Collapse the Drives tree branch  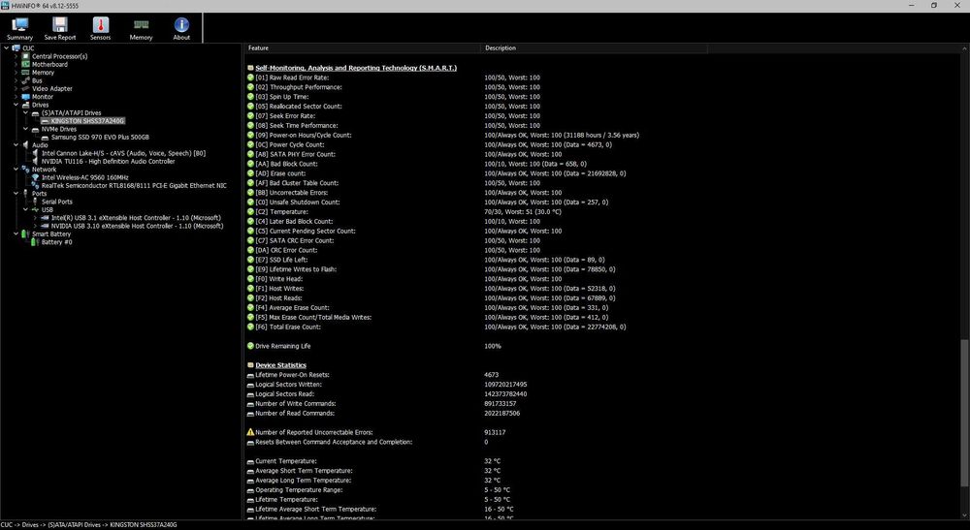[16, 105]
